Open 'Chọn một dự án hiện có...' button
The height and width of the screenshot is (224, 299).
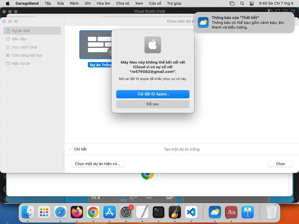98,164
